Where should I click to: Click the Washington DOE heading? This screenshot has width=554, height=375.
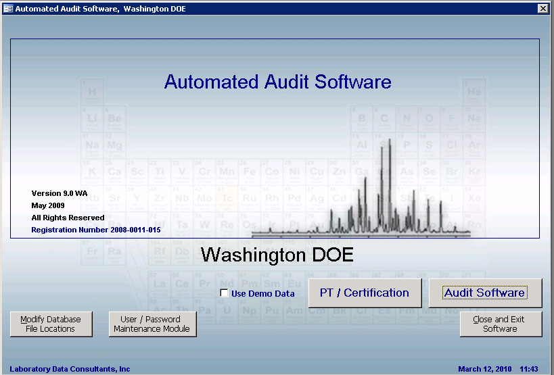pos(277,255)
